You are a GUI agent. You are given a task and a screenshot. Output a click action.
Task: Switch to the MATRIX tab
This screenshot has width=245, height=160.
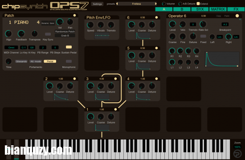(218, 9)
